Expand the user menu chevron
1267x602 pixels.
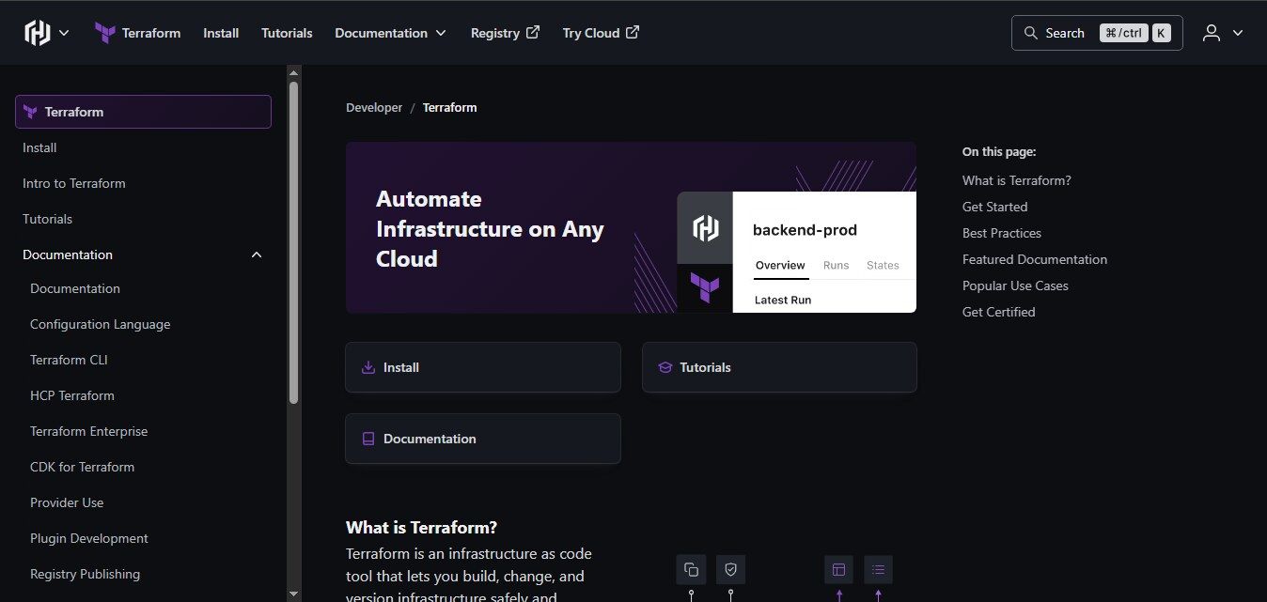1237,33
